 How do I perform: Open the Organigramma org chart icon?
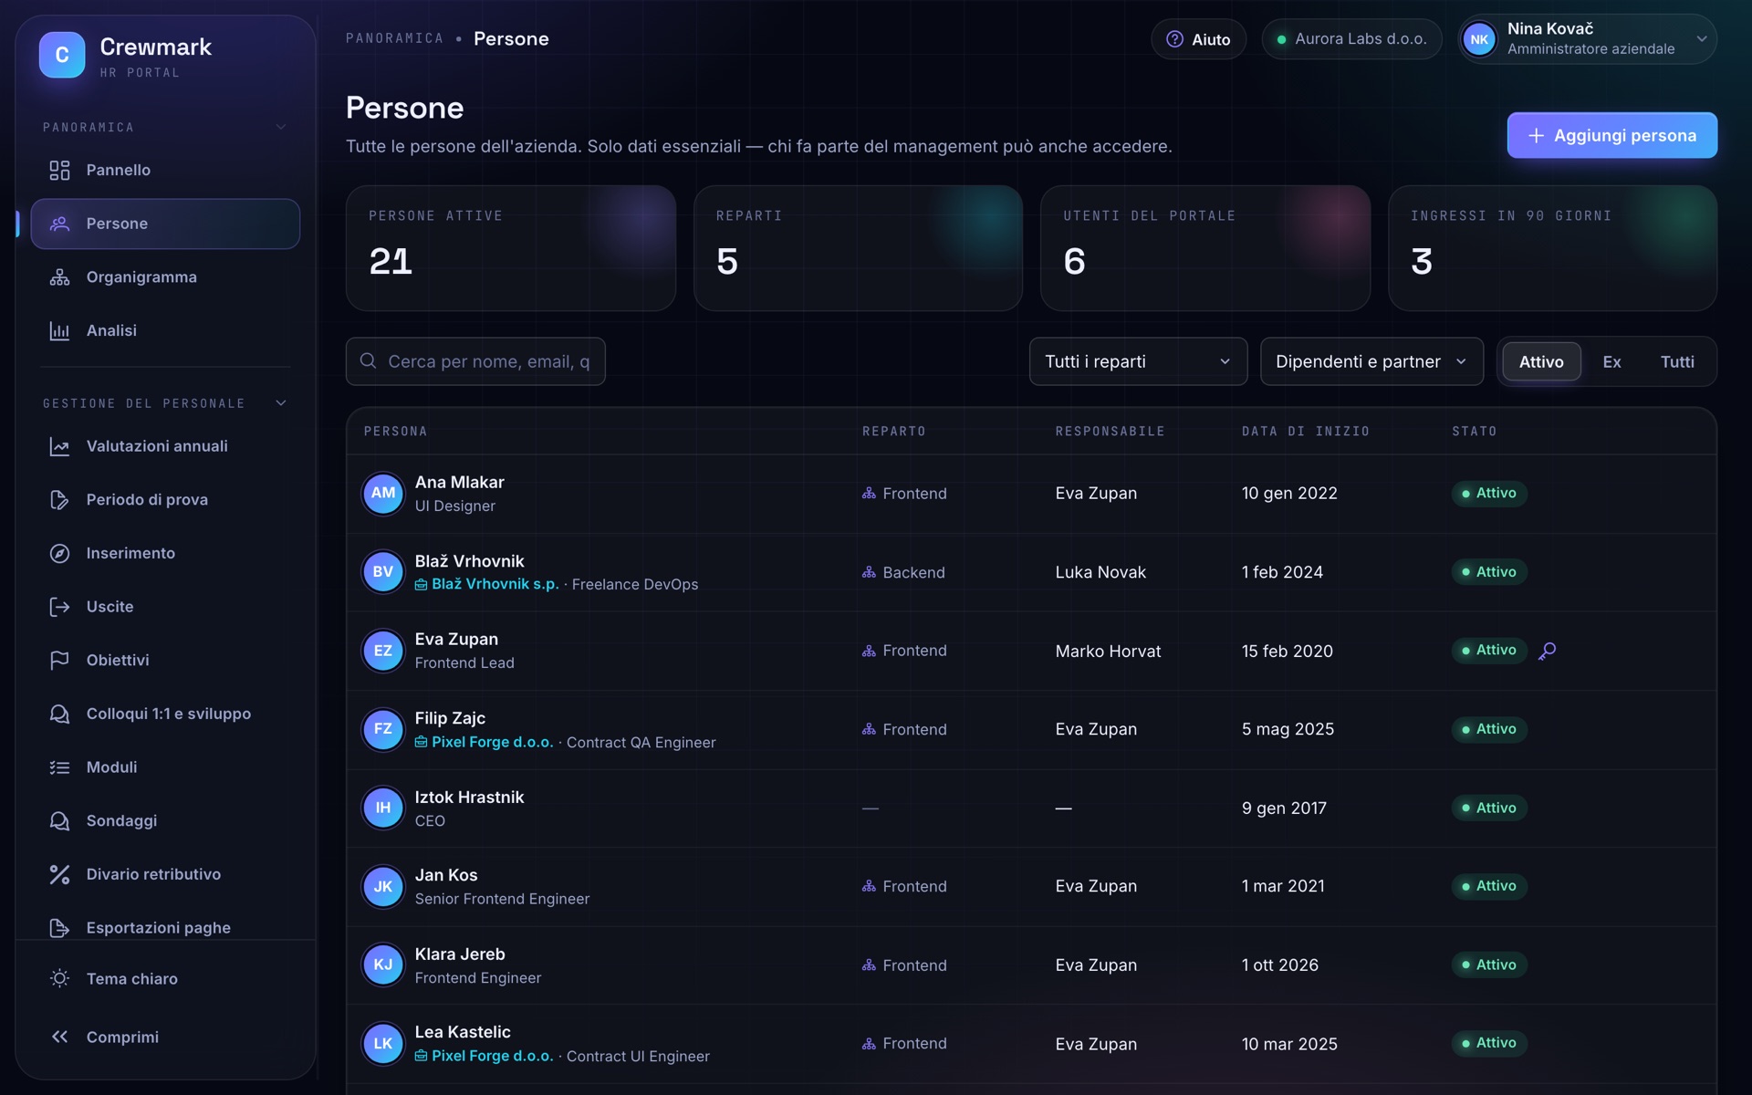pyautogui.click(x=59, y=277)
